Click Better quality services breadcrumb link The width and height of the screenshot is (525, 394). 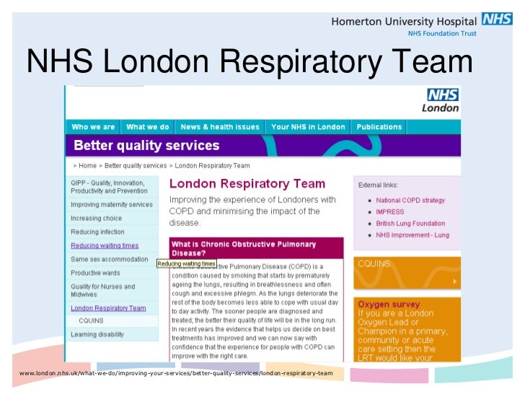[136, 166]
